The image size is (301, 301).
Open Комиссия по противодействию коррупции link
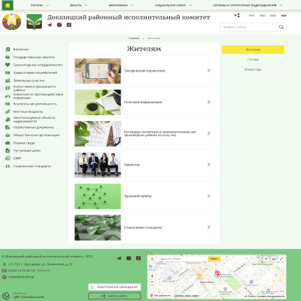[x=38, y=96]
